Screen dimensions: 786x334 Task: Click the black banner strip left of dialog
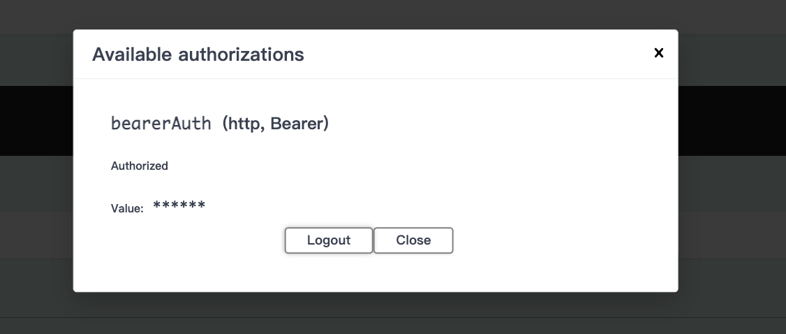[x=36, y=120]
